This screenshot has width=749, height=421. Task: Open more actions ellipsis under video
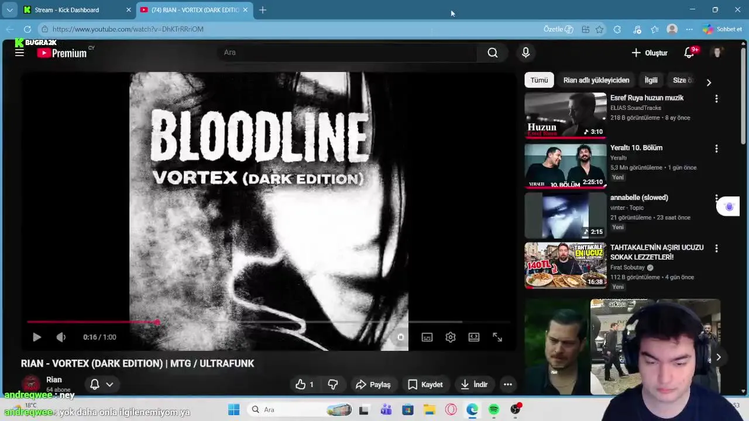tap(508, 384)
